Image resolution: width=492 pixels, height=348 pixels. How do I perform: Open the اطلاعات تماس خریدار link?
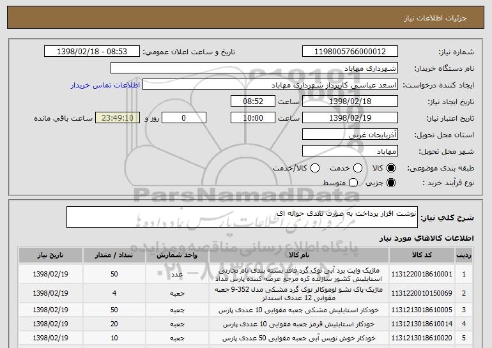click(x=105, y=85)
